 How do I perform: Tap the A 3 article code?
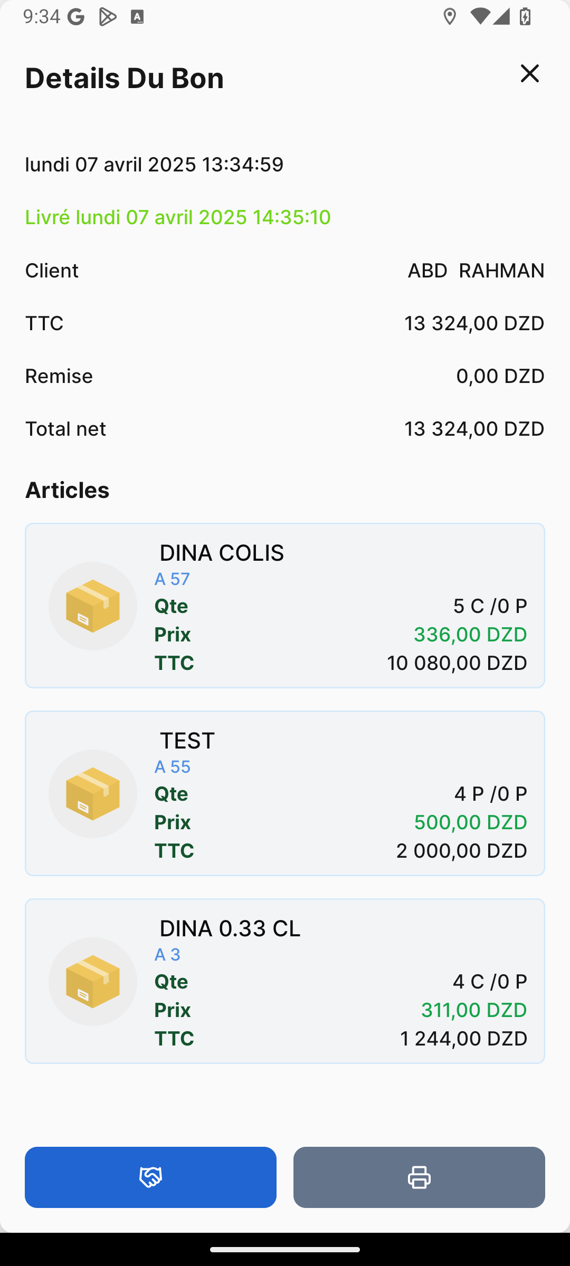coord(167,955)
